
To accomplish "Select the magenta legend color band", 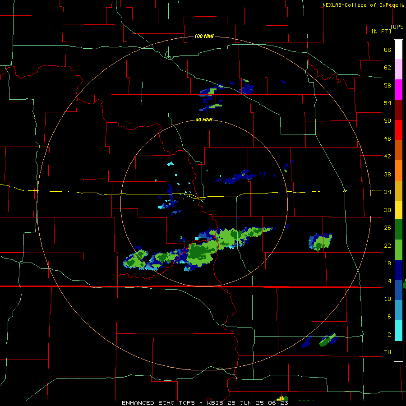I will [398, 90].
